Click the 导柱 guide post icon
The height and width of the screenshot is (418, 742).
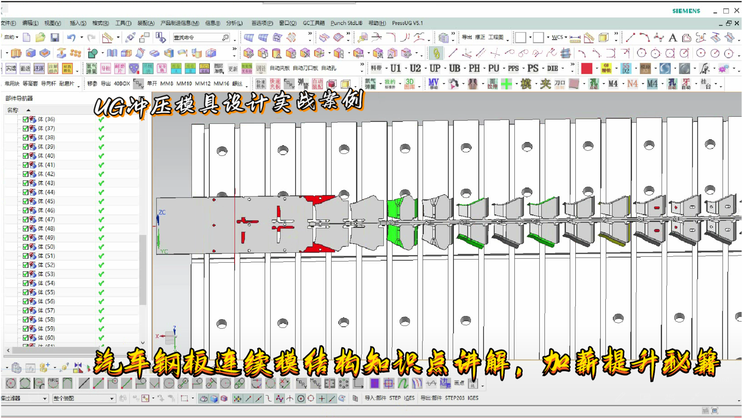point(106,68)
